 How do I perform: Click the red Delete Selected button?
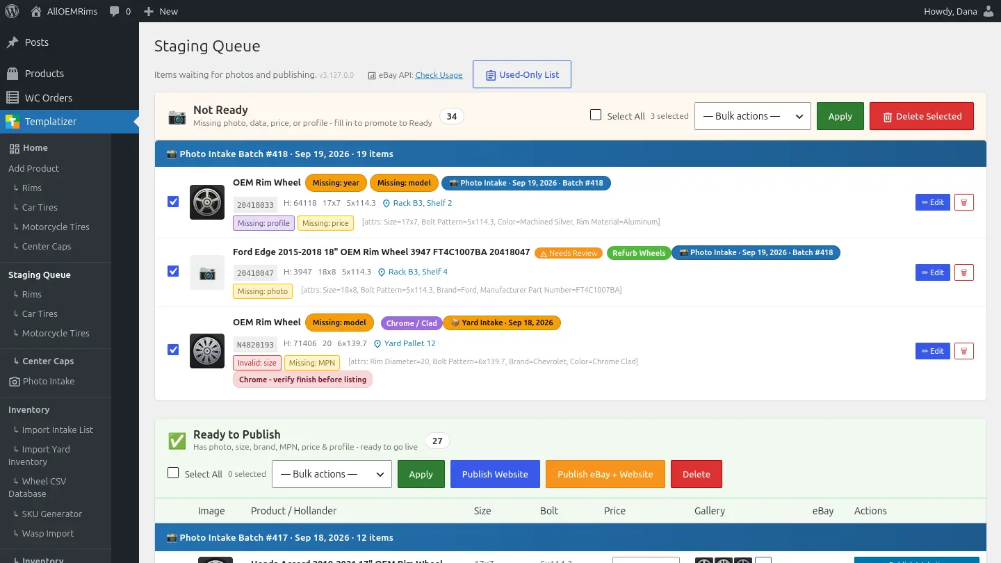tap(922, 116)
